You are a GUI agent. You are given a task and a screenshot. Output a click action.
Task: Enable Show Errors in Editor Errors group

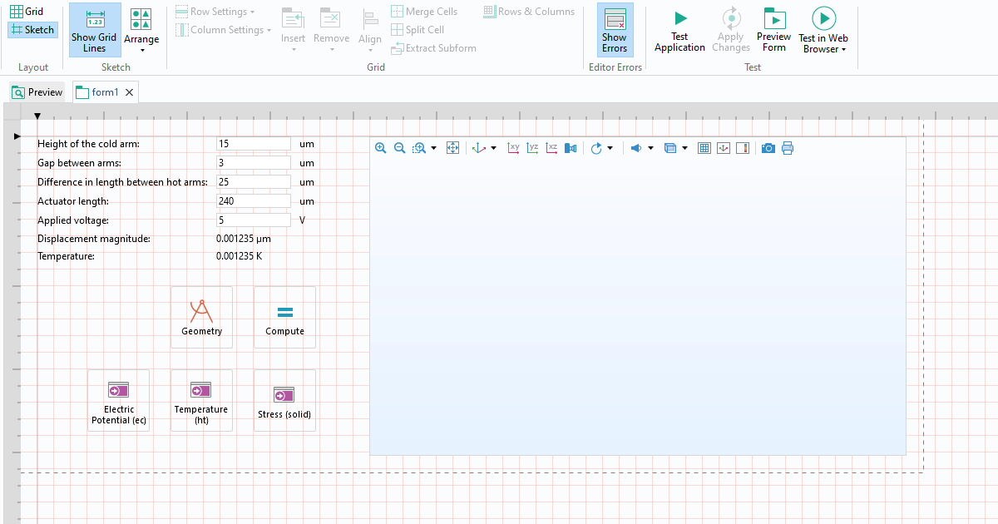click(615, 31)
